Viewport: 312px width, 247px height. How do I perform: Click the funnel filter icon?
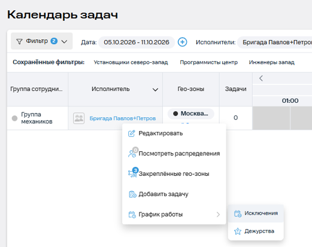(19, 41)
